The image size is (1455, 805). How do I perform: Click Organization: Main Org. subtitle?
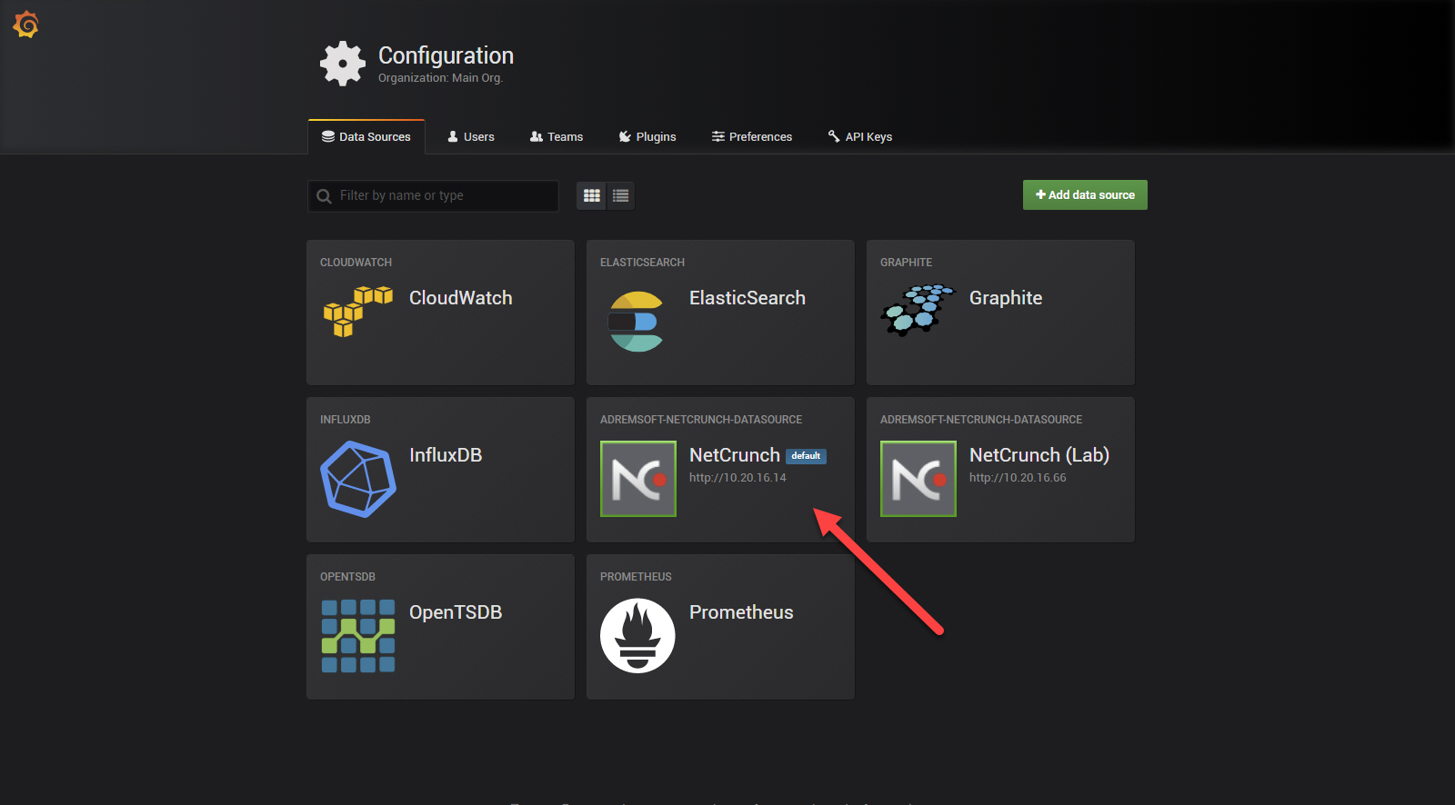(x=440, y=78)
